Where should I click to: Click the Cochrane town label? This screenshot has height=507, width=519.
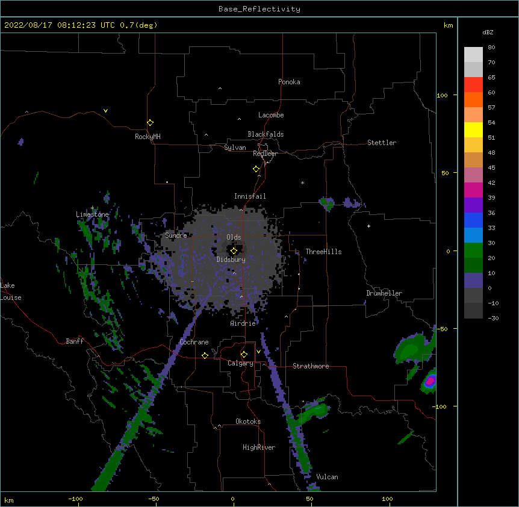194,342
